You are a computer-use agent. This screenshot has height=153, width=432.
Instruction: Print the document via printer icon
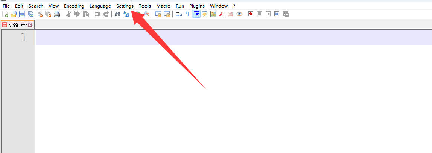click(x=57, y=14)
